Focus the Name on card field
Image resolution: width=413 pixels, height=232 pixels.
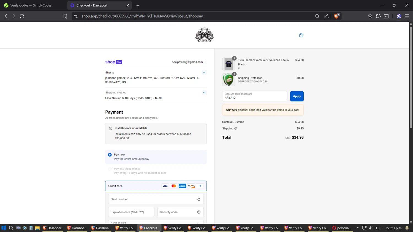156,222
